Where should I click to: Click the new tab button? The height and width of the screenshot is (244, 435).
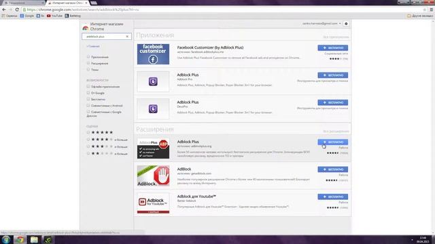[94, 3]
